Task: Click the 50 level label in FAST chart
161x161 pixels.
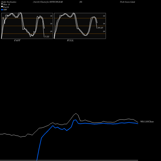Action: [x=51, y=24]
